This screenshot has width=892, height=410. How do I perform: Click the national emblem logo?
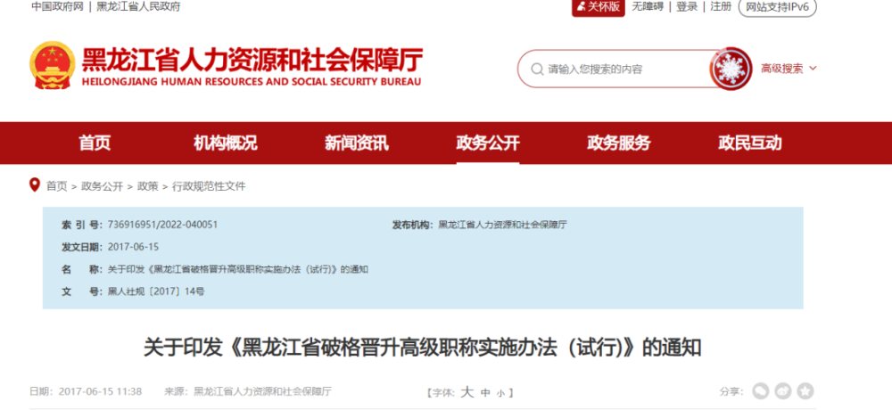[52, 65]
